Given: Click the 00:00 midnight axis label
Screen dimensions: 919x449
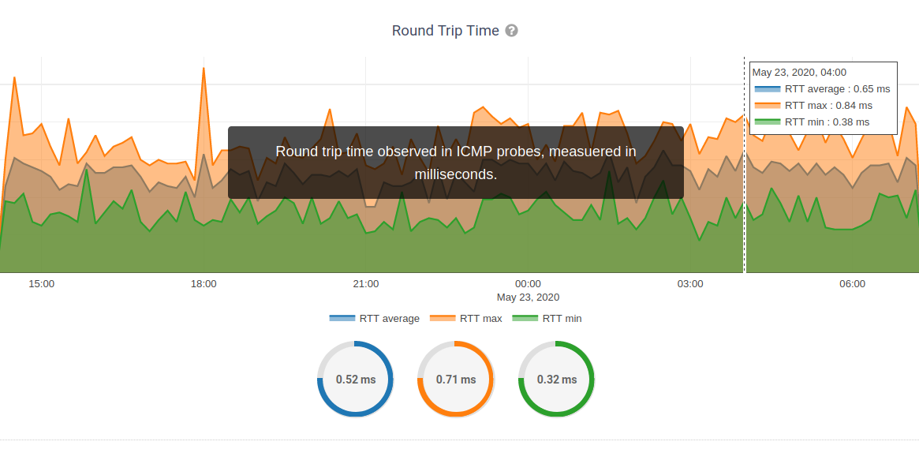Looking at the screenshot, I should (x=528, y=284).
